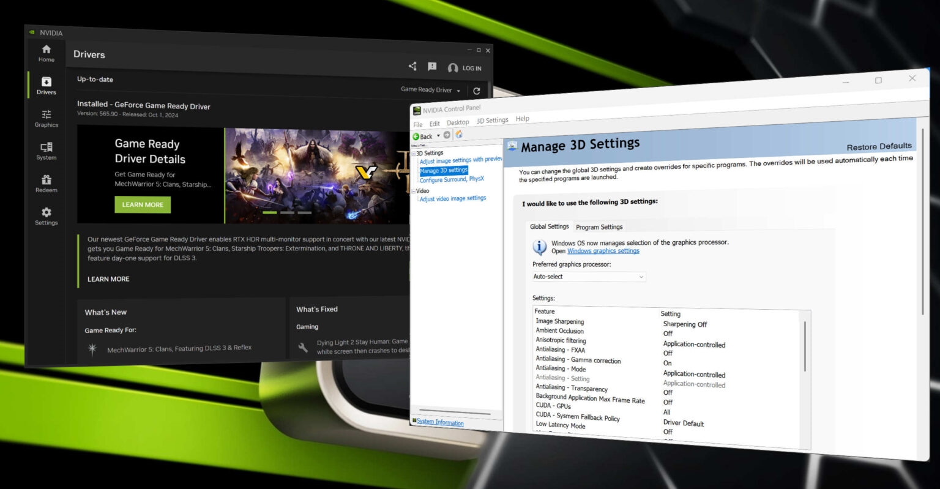Click the green Back arrow in Control Panel
This screenshot has height=489, width=940.
[416, 136]
